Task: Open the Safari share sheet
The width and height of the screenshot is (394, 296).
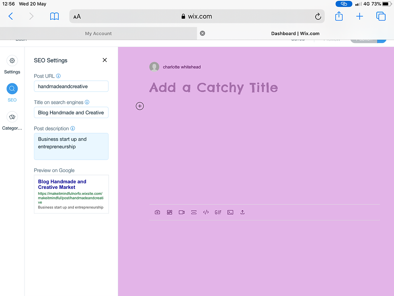Action: pos(339,16)
